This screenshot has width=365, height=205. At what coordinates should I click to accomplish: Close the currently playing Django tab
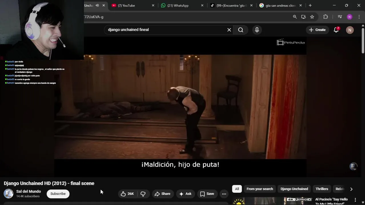[104, 5]
